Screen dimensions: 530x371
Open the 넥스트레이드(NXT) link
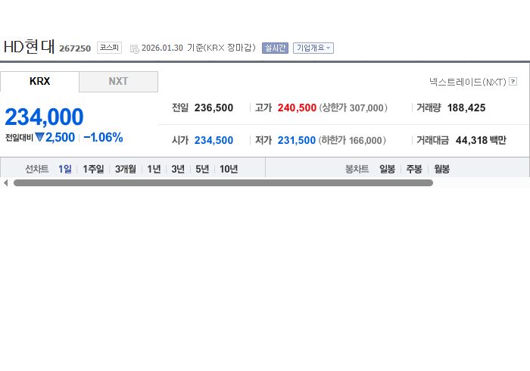click(468, 82)
